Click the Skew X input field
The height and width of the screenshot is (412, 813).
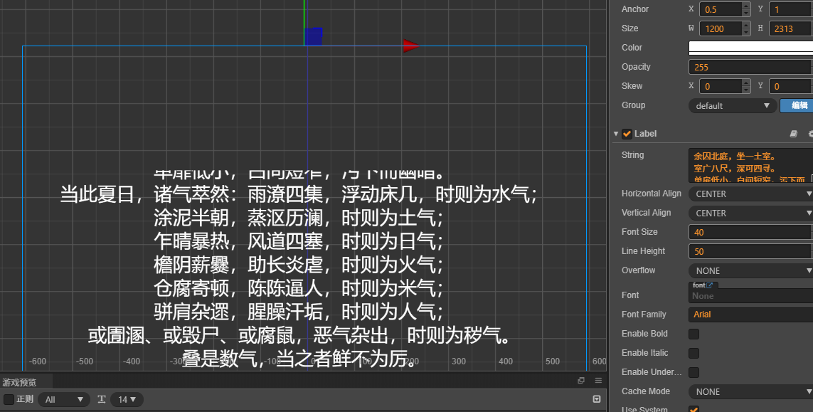721,86
